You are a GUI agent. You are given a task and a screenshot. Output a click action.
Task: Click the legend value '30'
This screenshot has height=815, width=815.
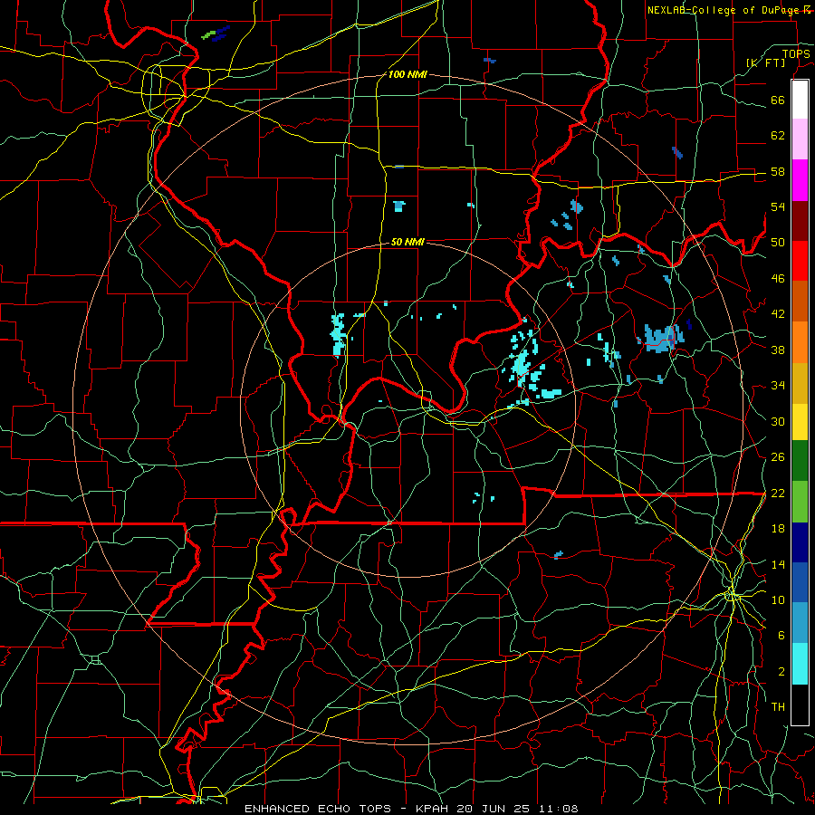(778, 421)
